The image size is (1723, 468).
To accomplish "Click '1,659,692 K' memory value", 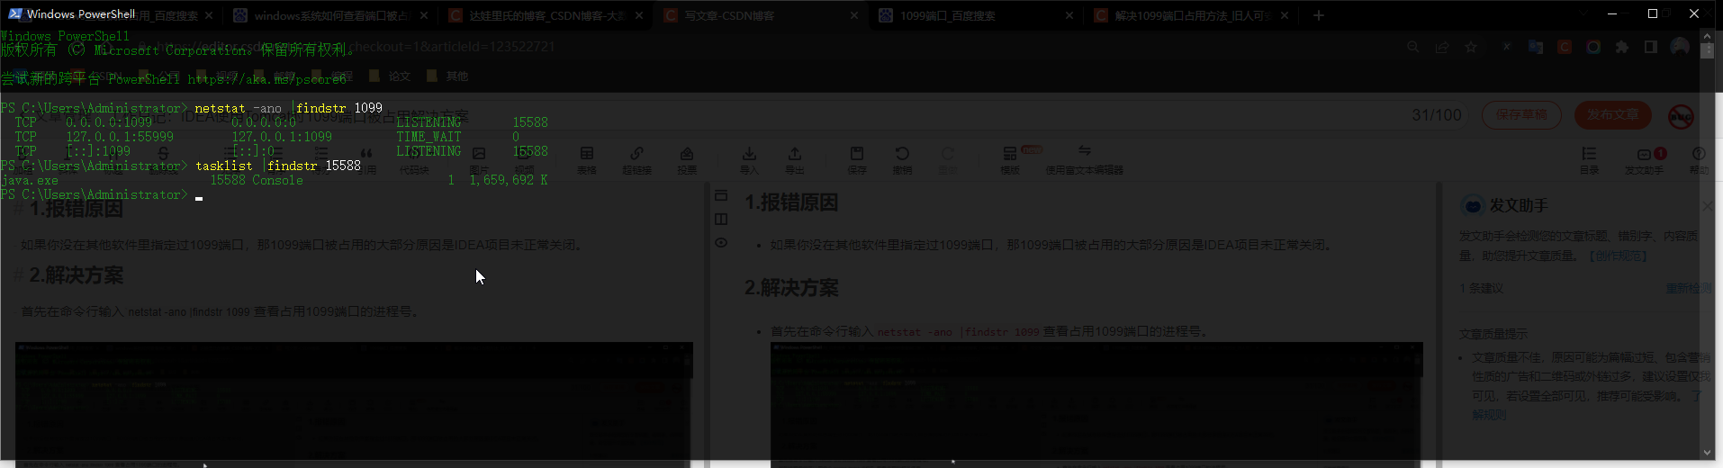I will click(509, 180).
